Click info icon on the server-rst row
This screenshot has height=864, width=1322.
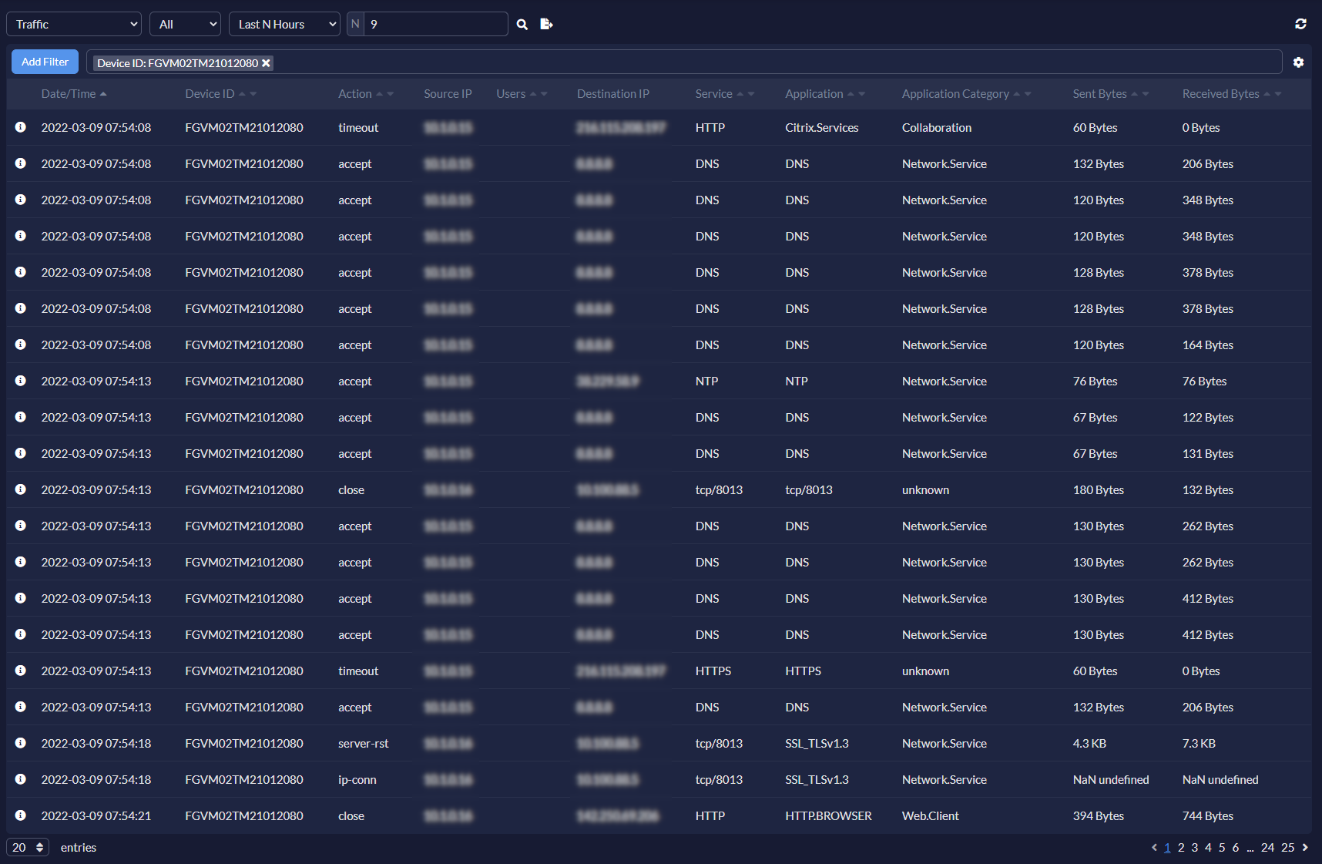point(21,743)
